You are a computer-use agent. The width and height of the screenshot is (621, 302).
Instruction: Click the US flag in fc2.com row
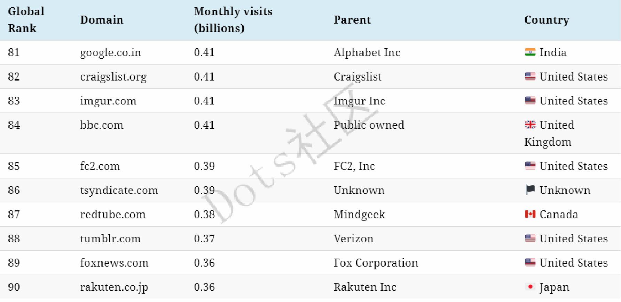click(x=530, y=166)
